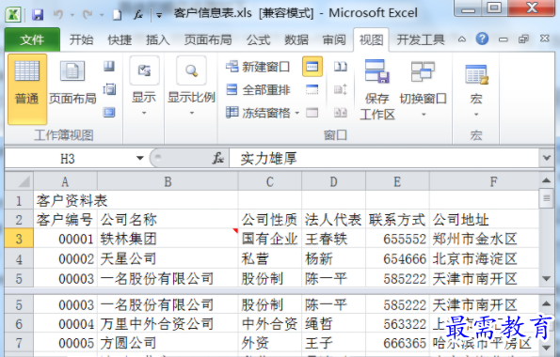Switch to the 审阅 Review tab
Viewport: 560px width, 357px height.
[x=334, y=39]
